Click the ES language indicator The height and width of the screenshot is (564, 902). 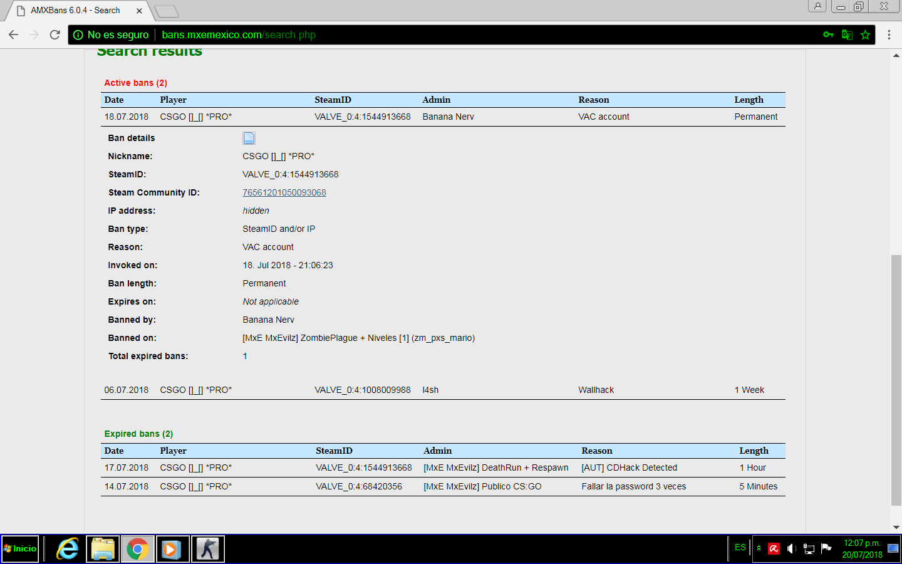click(740, 548)
